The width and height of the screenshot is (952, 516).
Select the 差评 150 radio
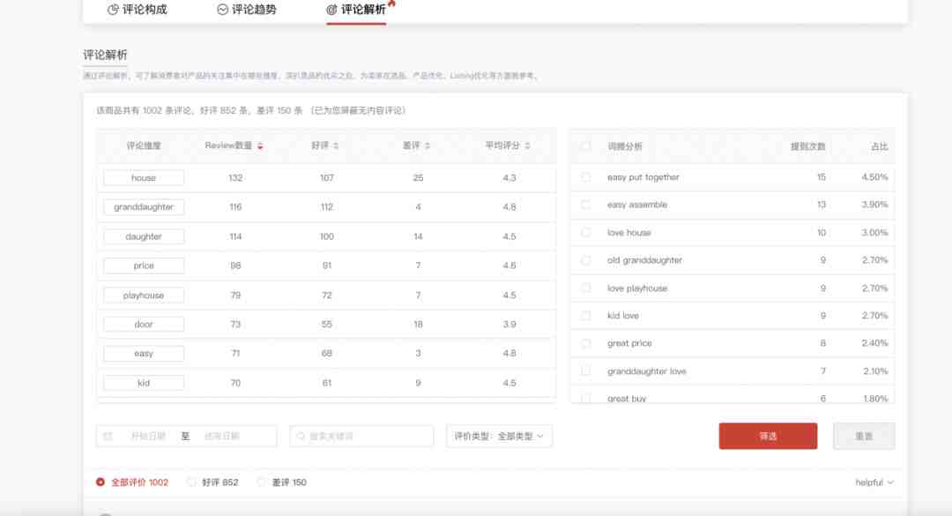click(261, 482)
